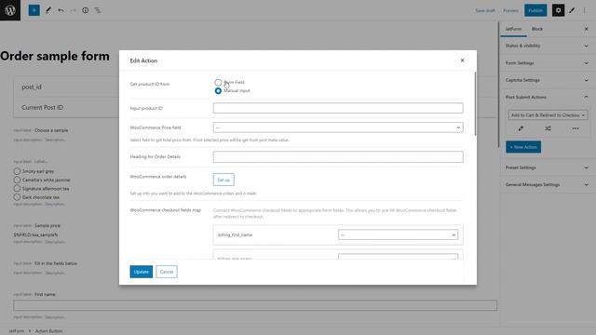Image resolution: width=596 pixels, height=335 pixels.
Task: Expand the Form Settings panel
Action: pos(547,63)
